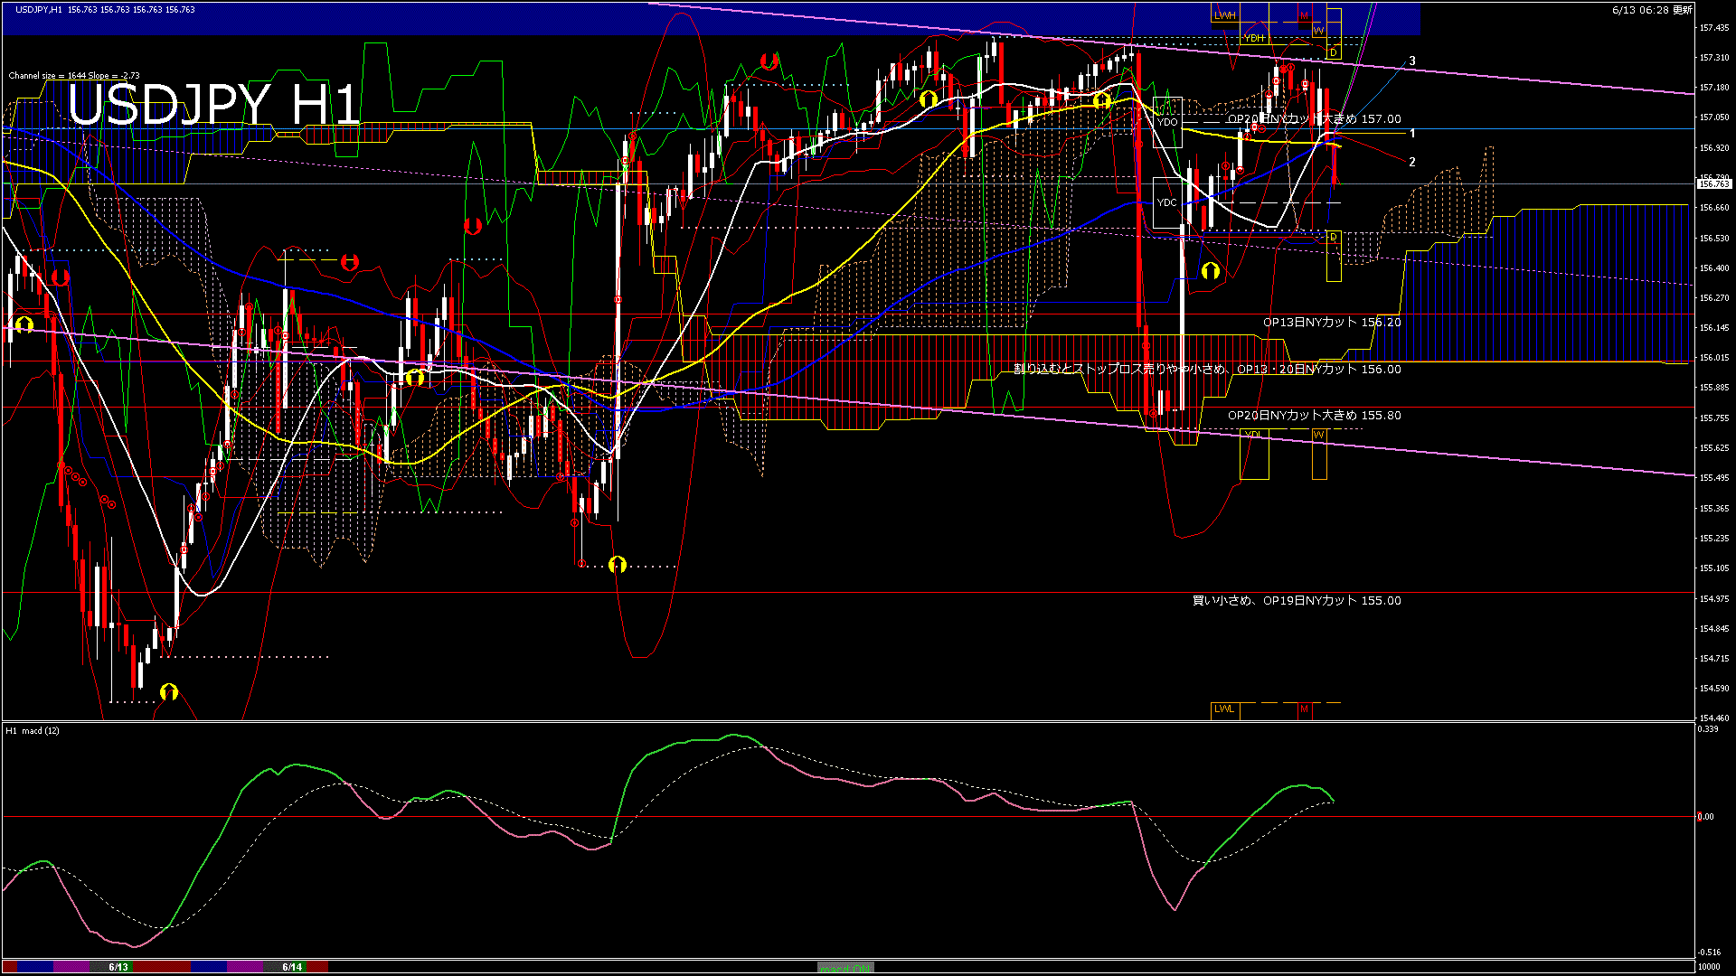
Task: Select the LWH level label
Action: pyautogui.click(x=1224, y=15)
